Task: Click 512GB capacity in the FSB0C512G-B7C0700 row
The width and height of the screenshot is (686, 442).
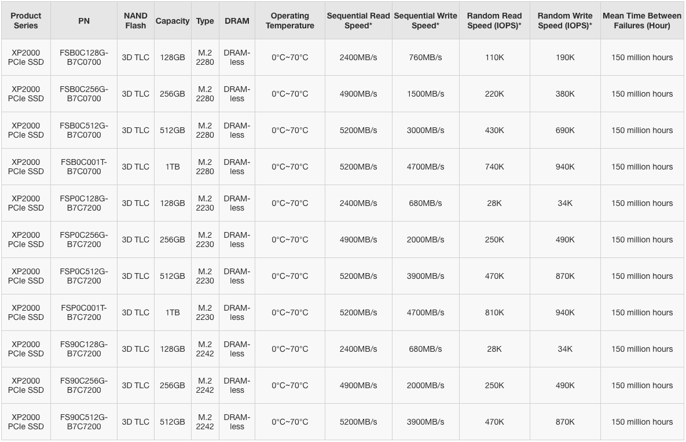Action: point(173,130)
